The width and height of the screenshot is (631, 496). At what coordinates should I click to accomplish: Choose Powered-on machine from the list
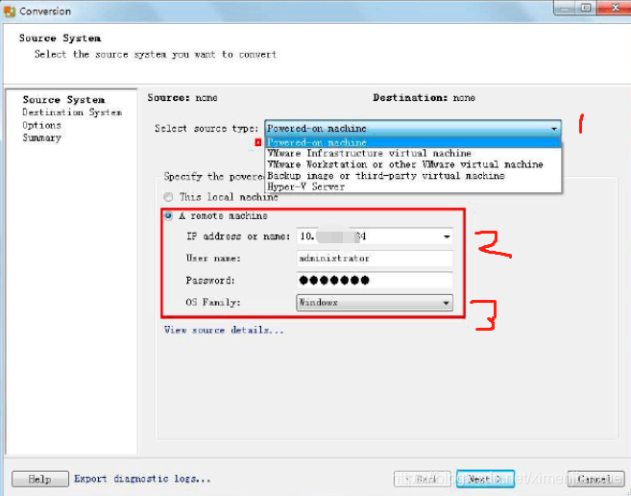[x=412, y=142]
